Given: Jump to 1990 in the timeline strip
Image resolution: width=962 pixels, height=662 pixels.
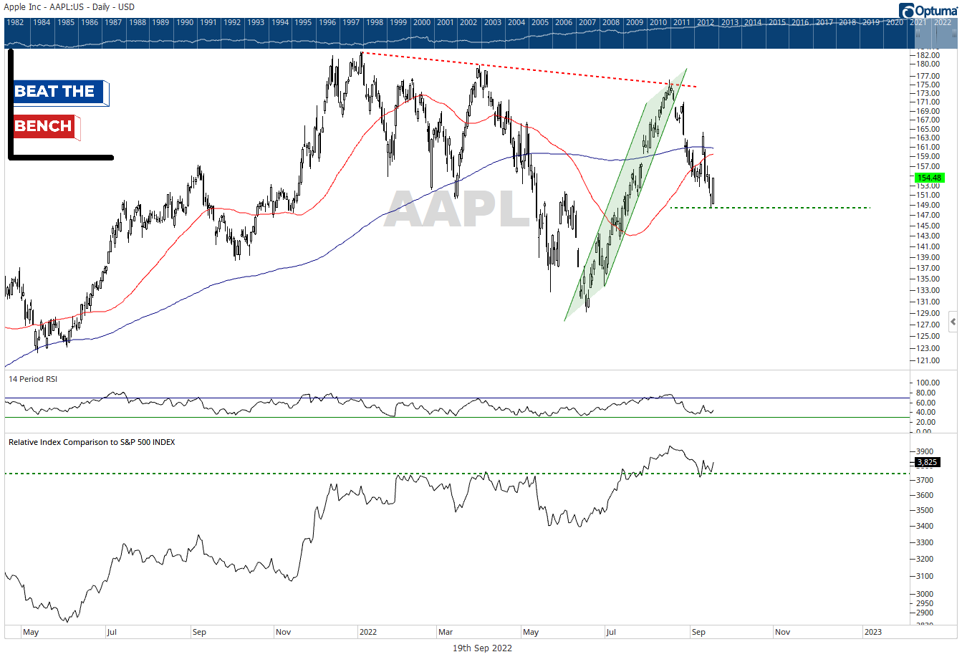Looking at the screenshot, I should (x=185, y=22).
